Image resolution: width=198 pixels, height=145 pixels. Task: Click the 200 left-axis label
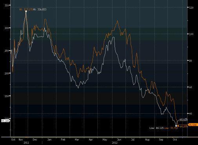click(x=7, y=73)
